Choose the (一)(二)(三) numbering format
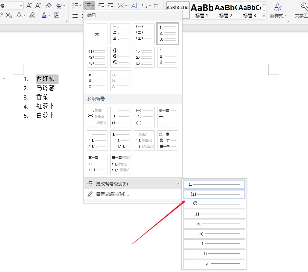 click(x=144, y=34)
